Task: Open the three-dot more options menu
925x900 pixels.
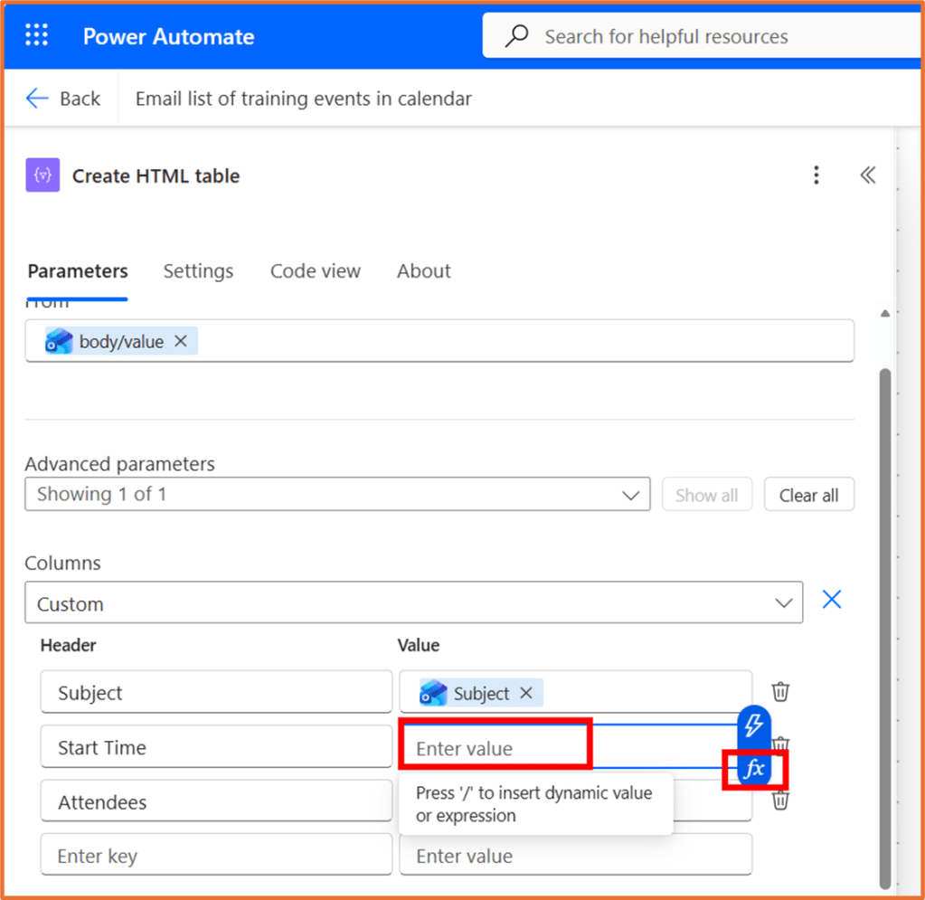Action: click(816, 175)
